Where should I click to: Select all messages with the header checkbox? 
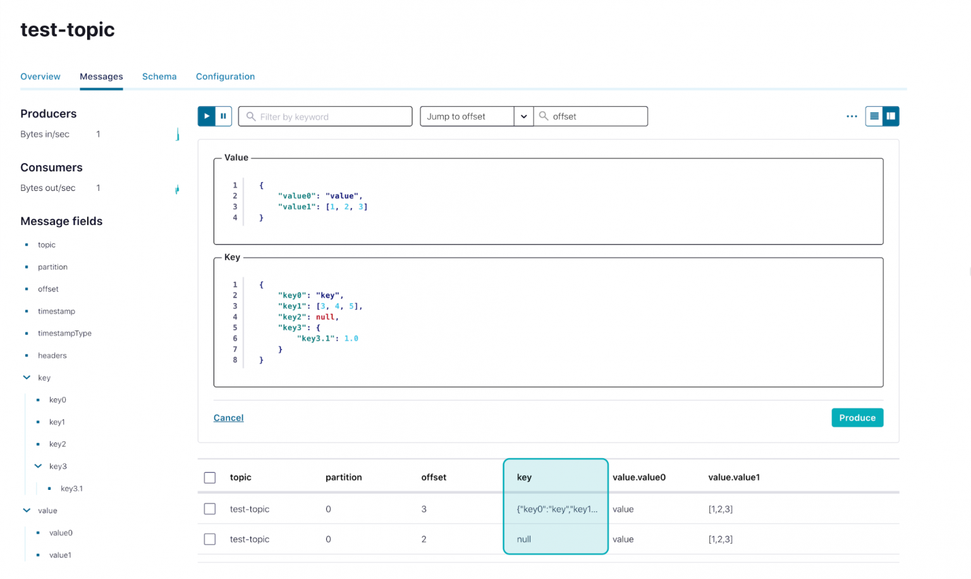209,477
